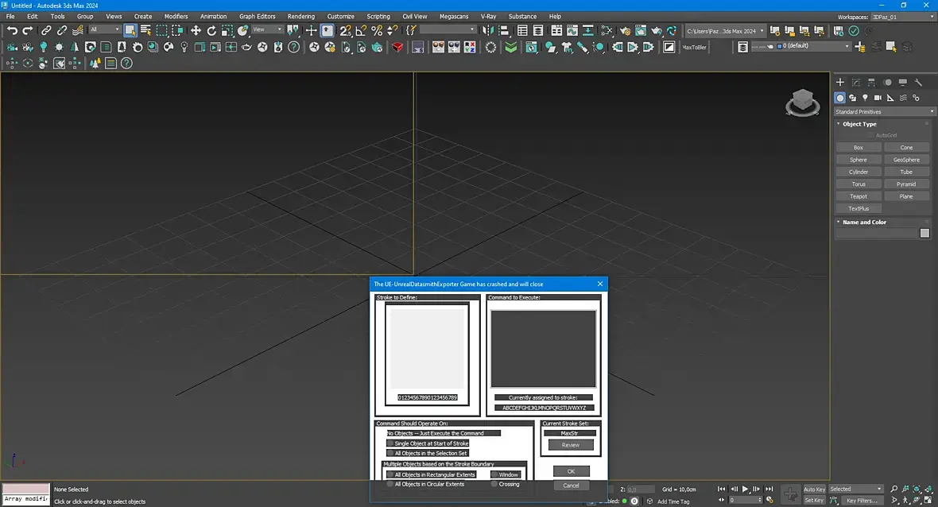Open the Modifiers menu
The image size is (938, 507).
176,16
